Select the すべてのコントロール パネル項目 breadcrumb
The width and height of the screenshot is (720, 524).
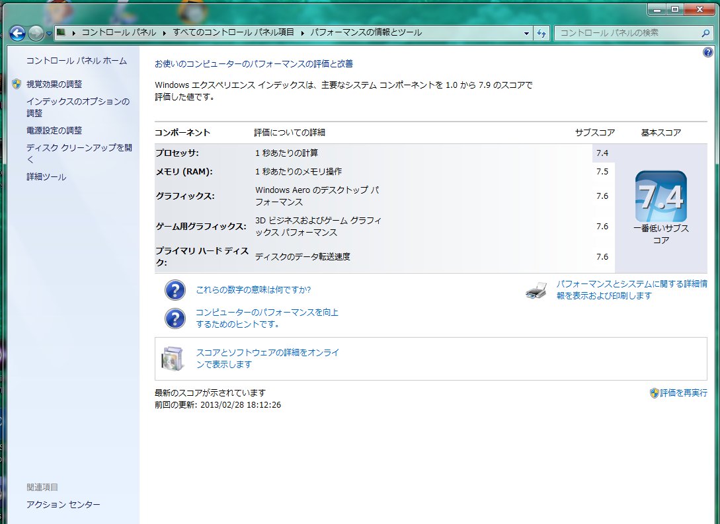(x=233, y=32)
